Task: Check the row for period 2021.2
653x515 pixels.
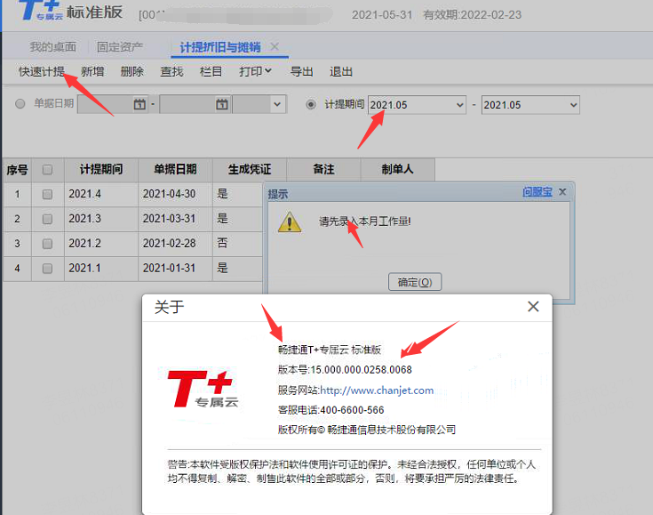Action: (47, 244)
